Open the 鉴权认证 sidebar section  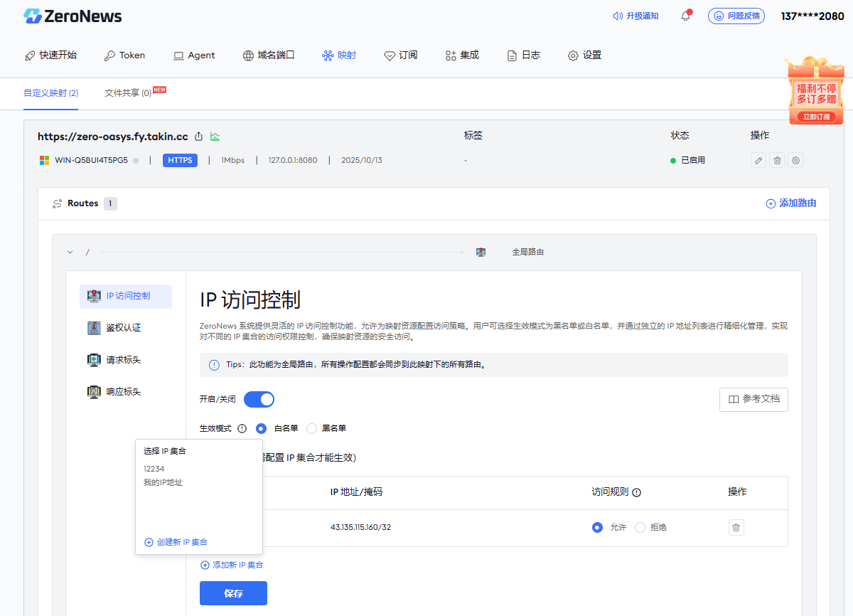(x=124, y=328)
